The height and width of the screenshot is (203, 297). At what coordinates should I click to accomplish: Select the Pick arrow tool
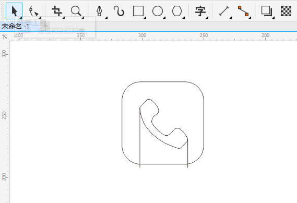coord(14,11)
